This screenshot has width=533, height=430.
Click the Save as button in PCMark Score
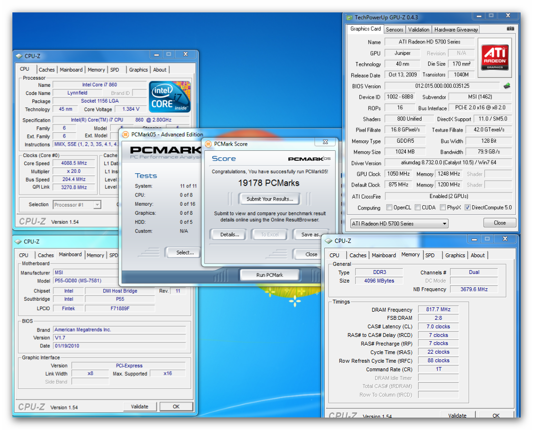click(311, 235)
